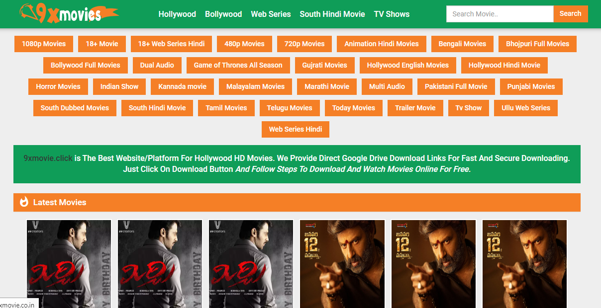Go to Web Series in navigation

pyautogui.click(x=271, y=14)
